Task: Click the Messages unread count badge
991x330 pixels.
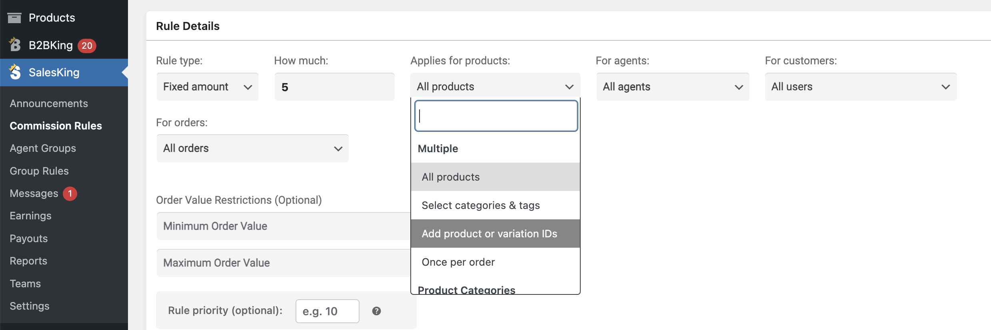Action: point(70,194)
